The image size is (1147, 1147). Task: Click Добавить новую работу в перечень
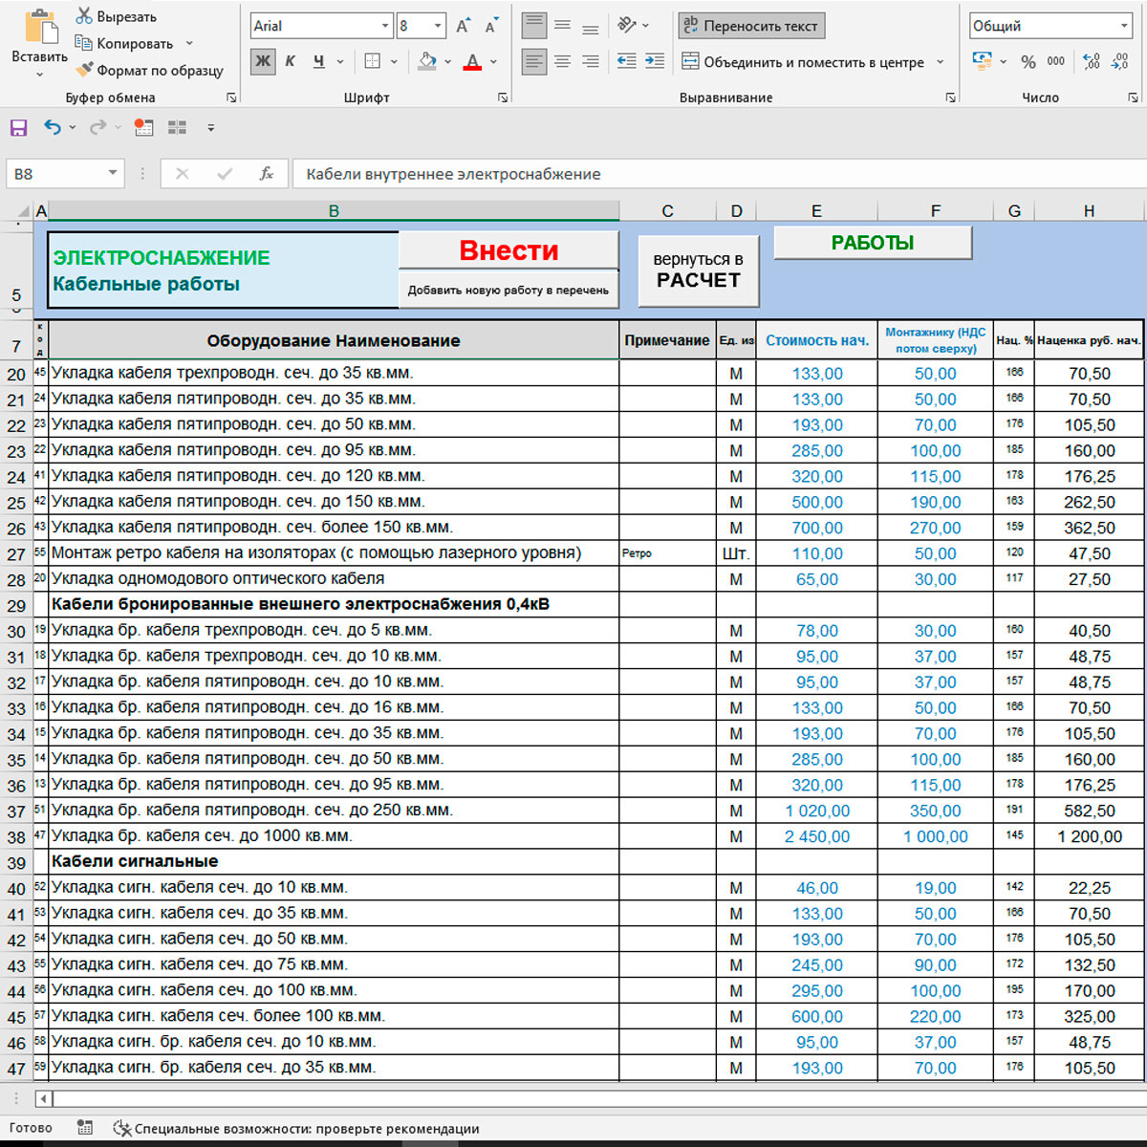tap(509, 290)
